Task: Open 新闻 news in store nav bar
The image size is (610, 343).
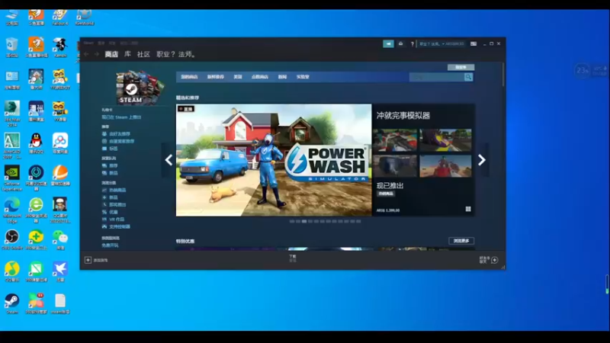Action: [x=282, y=77]
